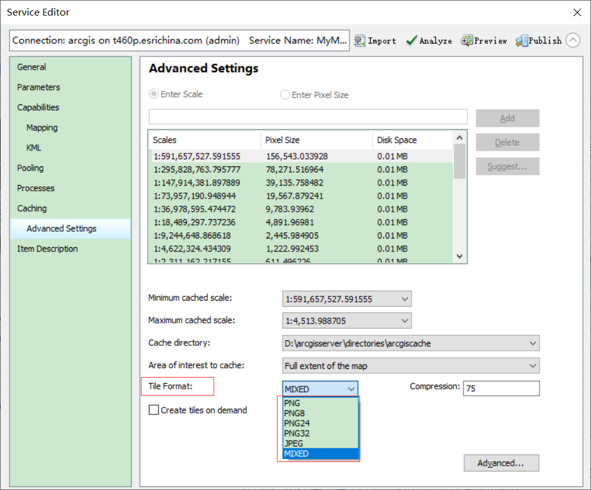Open the General page
The width and height of the screenshot is (591, 490).
32,66
